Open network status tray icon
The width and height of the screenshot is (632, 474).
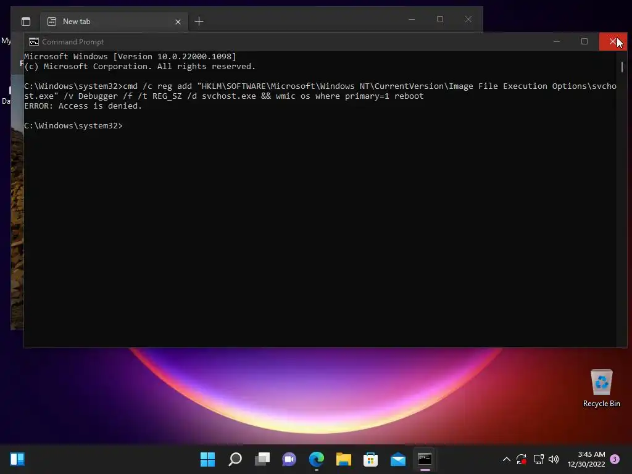538,459
